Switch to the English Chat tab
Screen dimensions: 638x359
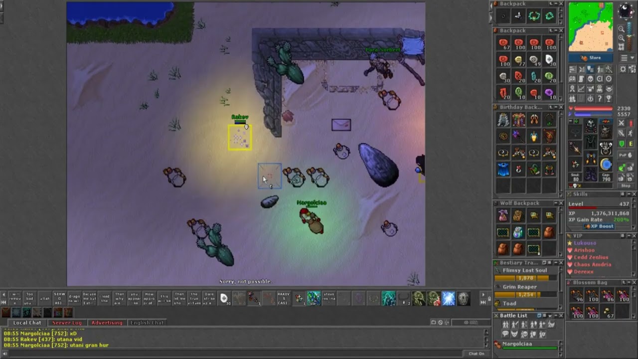pyautogui.click(x=147, y=323)
